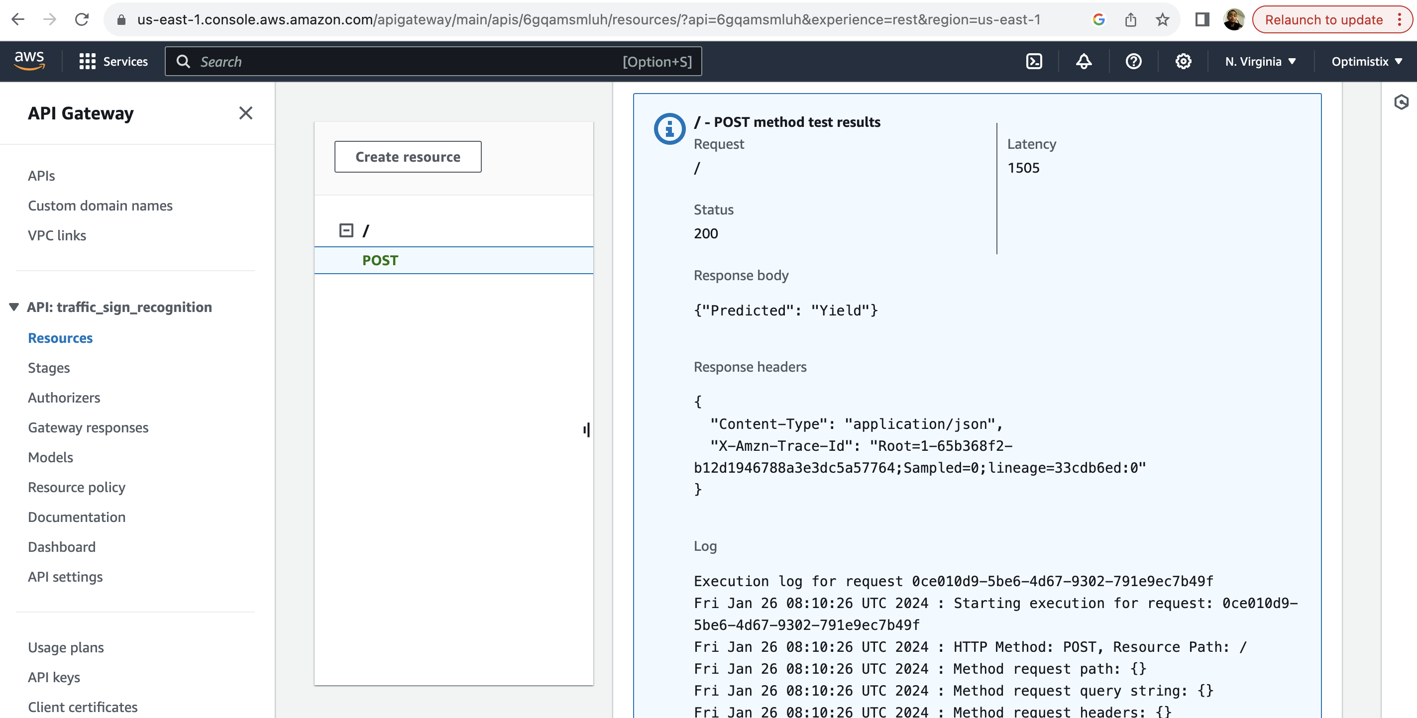
Task: Open the hexagon side panel icon
Action: [x=1401, y=103]
